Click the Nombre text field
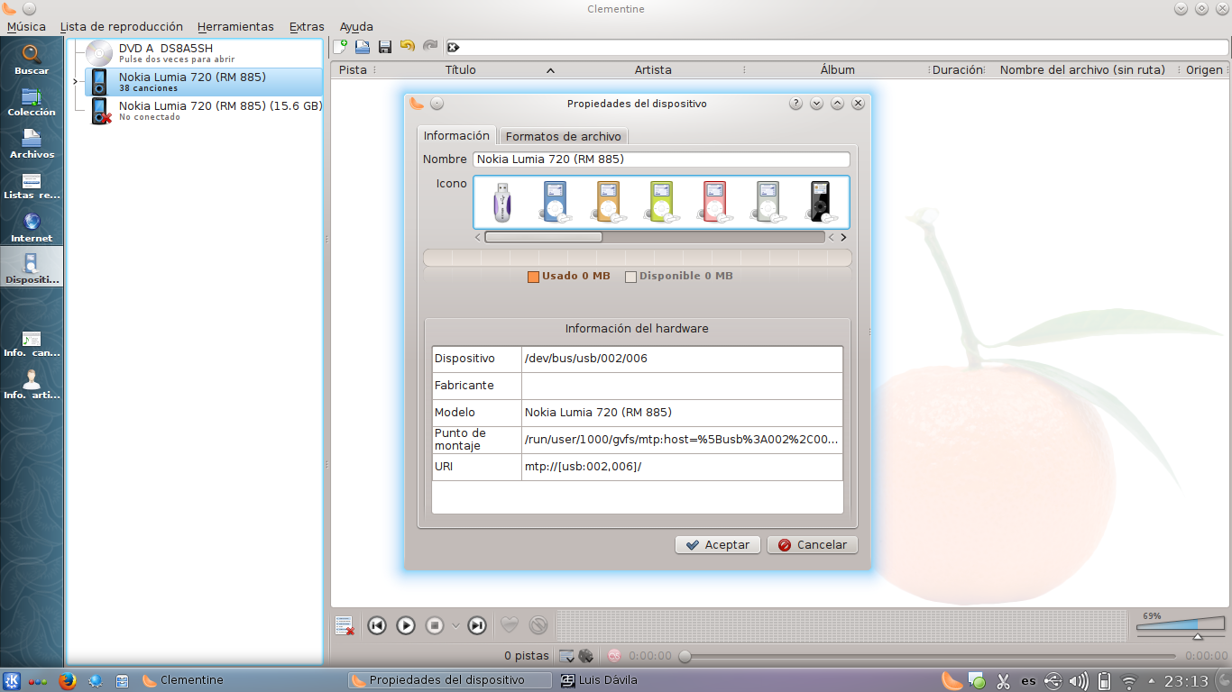The image size is (1232, 692). (x=661, y=159)
